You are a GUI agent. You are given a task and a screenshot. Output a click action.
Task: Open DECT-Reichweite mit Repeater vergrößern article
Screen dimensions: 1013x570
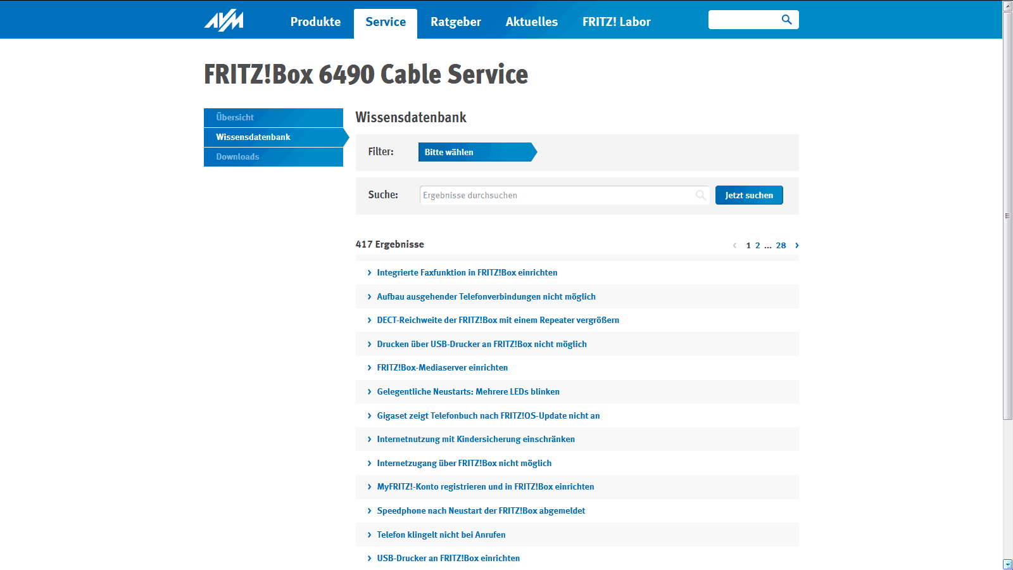point(498,320)
